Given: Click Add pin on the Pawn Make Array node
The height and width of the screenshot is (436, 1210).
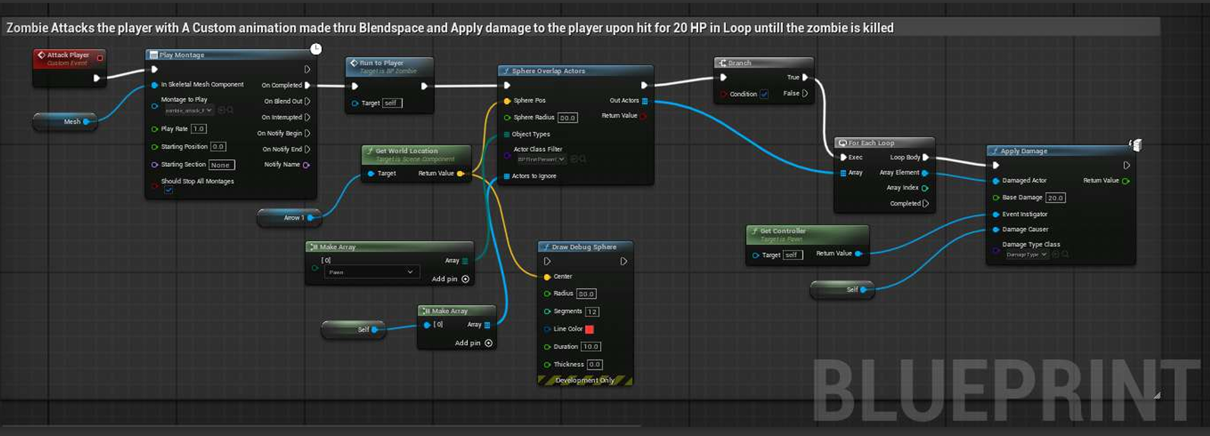Looking at the screenshot, I should click(450, 279).
